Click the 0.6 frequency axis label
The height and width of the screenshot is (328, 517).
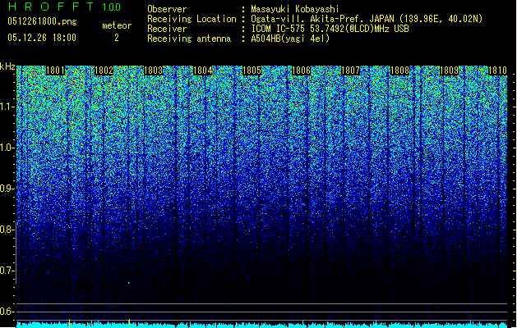click(7, 312)
